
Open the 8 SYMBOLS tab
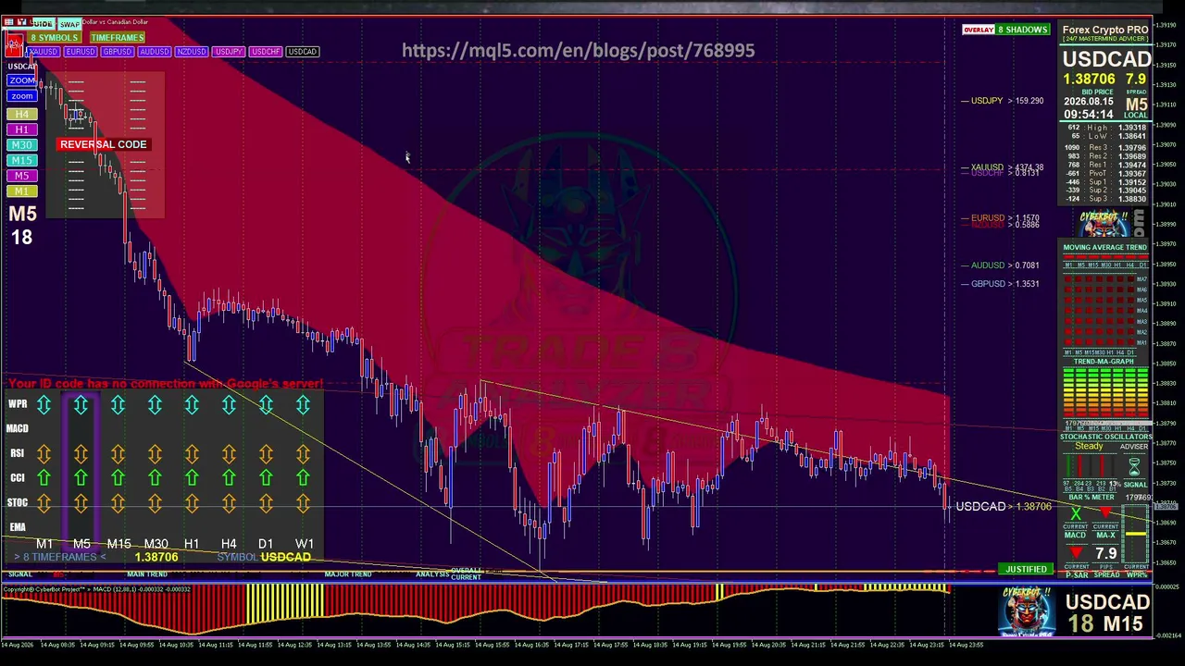54,38
